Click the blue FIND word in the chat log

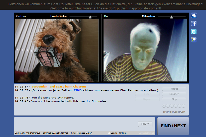[78, 90]
